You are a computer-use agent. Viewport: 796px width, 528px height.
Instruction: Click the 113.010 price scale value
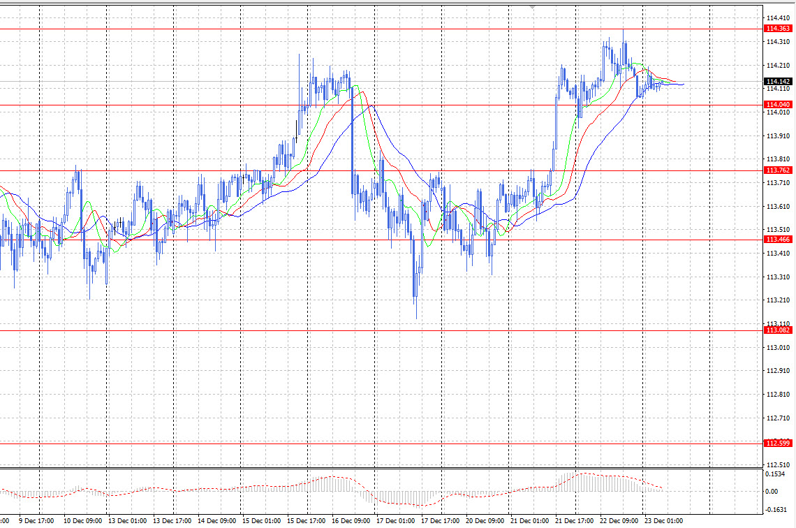[x=779, y=348]
